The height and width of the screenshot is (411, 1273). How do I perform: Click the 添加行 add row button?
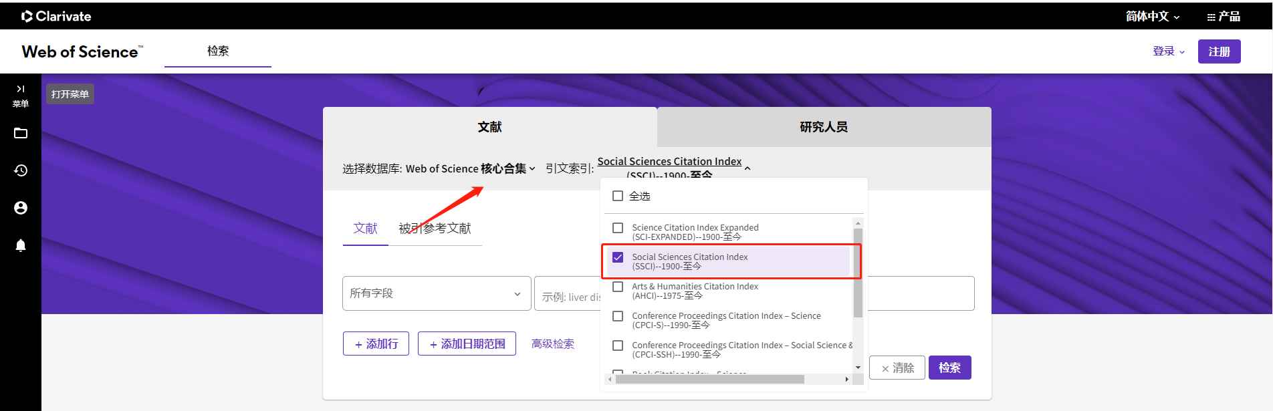376,344
